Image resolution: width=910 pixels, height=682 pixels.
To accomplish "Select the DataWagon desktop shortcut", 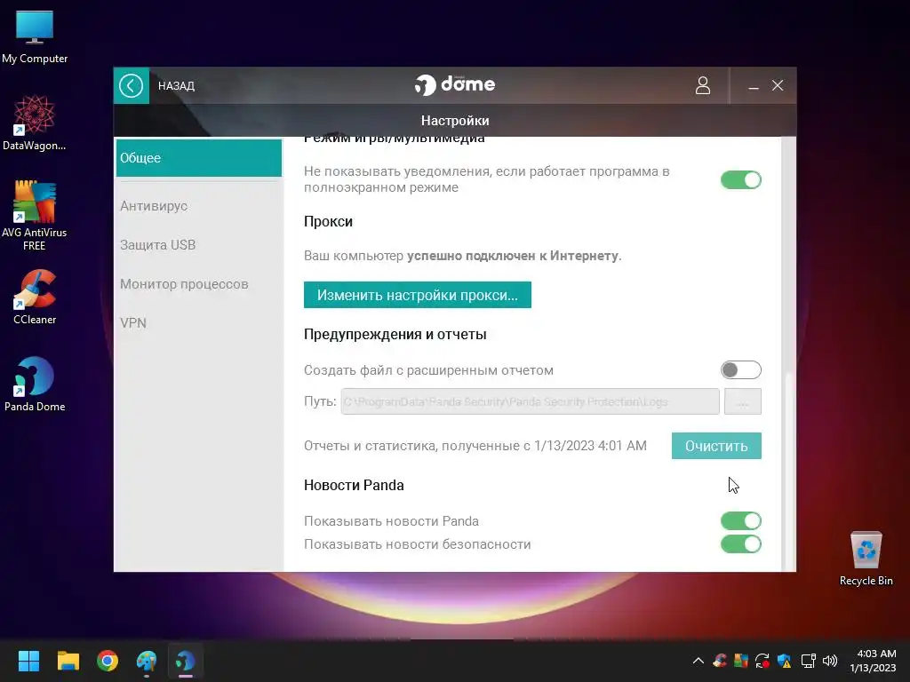I will 35,123.
